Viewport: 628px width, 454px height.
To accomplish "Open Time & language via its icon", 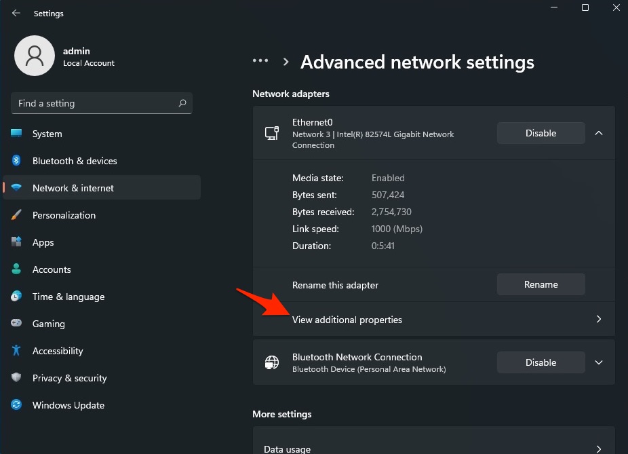I will [x=16, y=297].
